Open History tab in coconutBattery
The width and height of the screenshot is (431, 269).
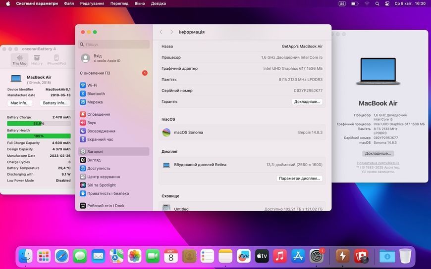click(x=37, y=60)
